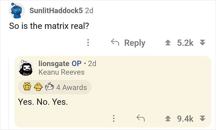
Task: Click Reply on SunlitHaddock5's comment
Action: pos(128,43)
